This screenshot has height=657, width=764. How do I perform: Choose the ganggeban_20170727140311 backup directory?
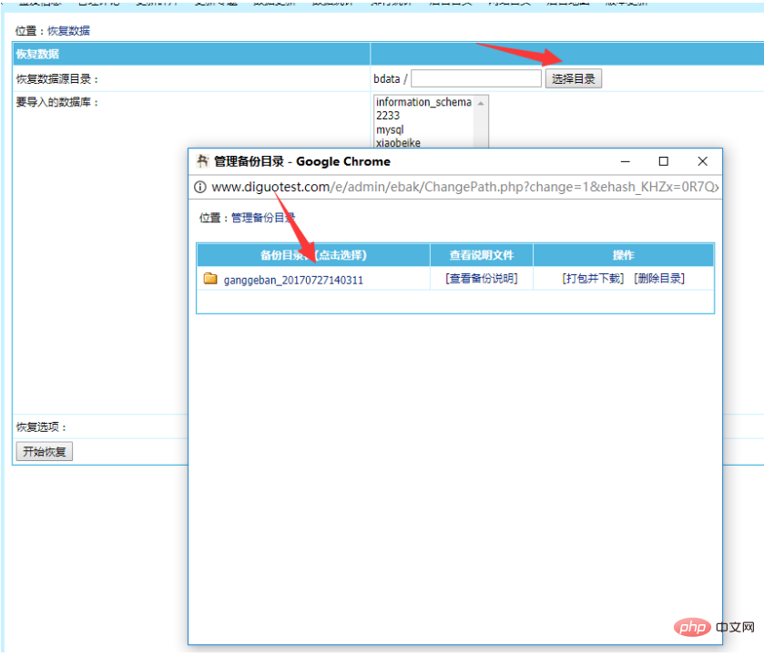coord(293,280)
